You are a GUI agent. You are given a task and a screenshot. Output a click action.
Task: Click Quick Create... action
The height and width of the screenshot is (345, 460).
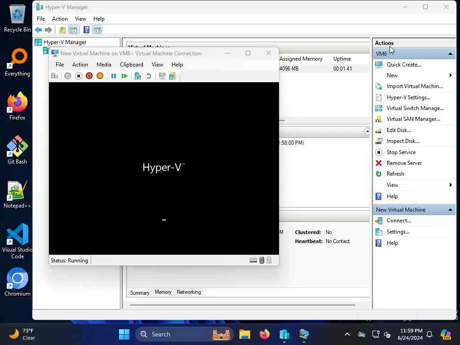coord(404,65)
